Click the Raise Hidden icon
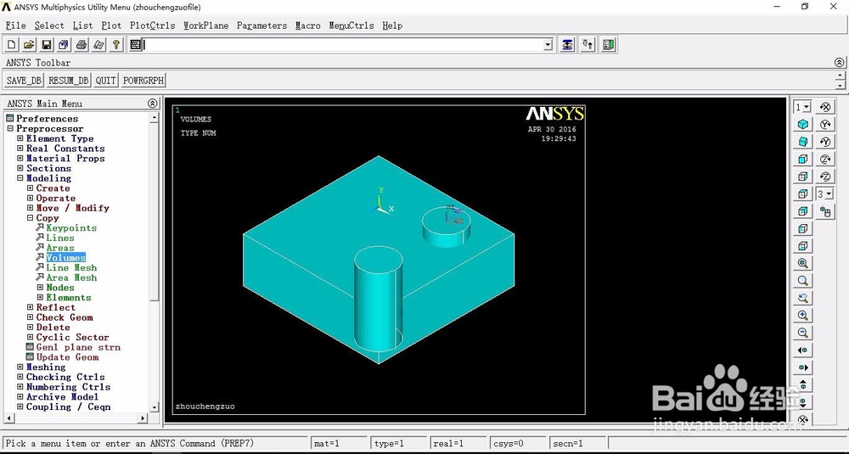This screenshot has height=454, width=849. [567, 45]
